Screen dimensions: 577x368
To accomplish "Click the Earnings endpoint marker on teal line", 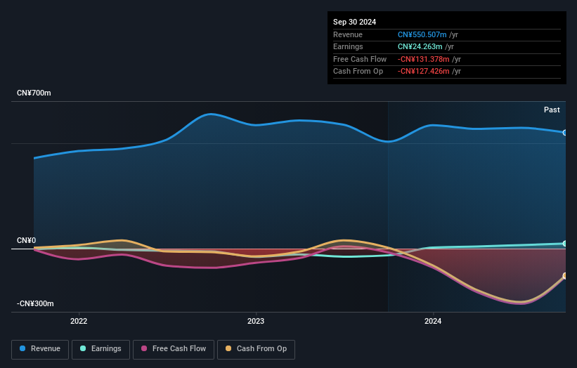I will 565,244.
